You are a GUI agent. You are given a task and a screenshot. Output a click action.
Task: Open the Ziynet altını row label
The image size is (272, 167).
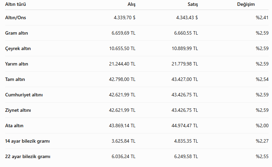[18, 110]
